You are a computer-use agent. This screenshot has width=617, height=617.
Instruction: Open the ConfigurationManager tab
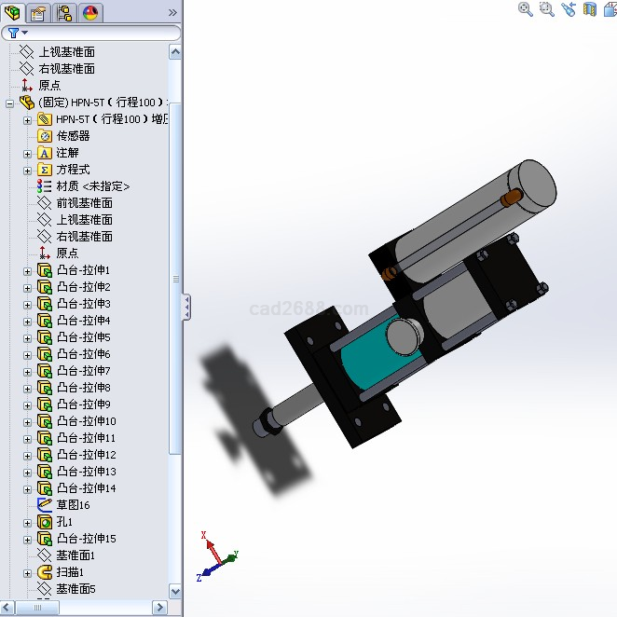[x=64, y=12]
